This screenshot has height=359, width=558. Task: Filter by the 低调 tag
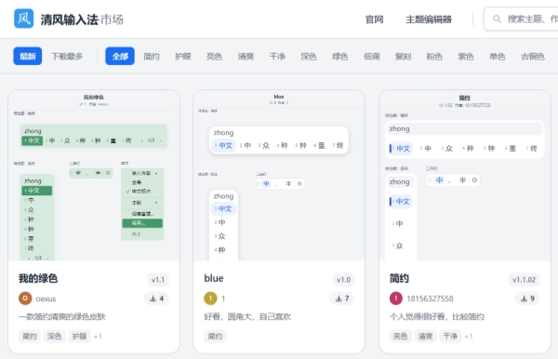(371, 56)
